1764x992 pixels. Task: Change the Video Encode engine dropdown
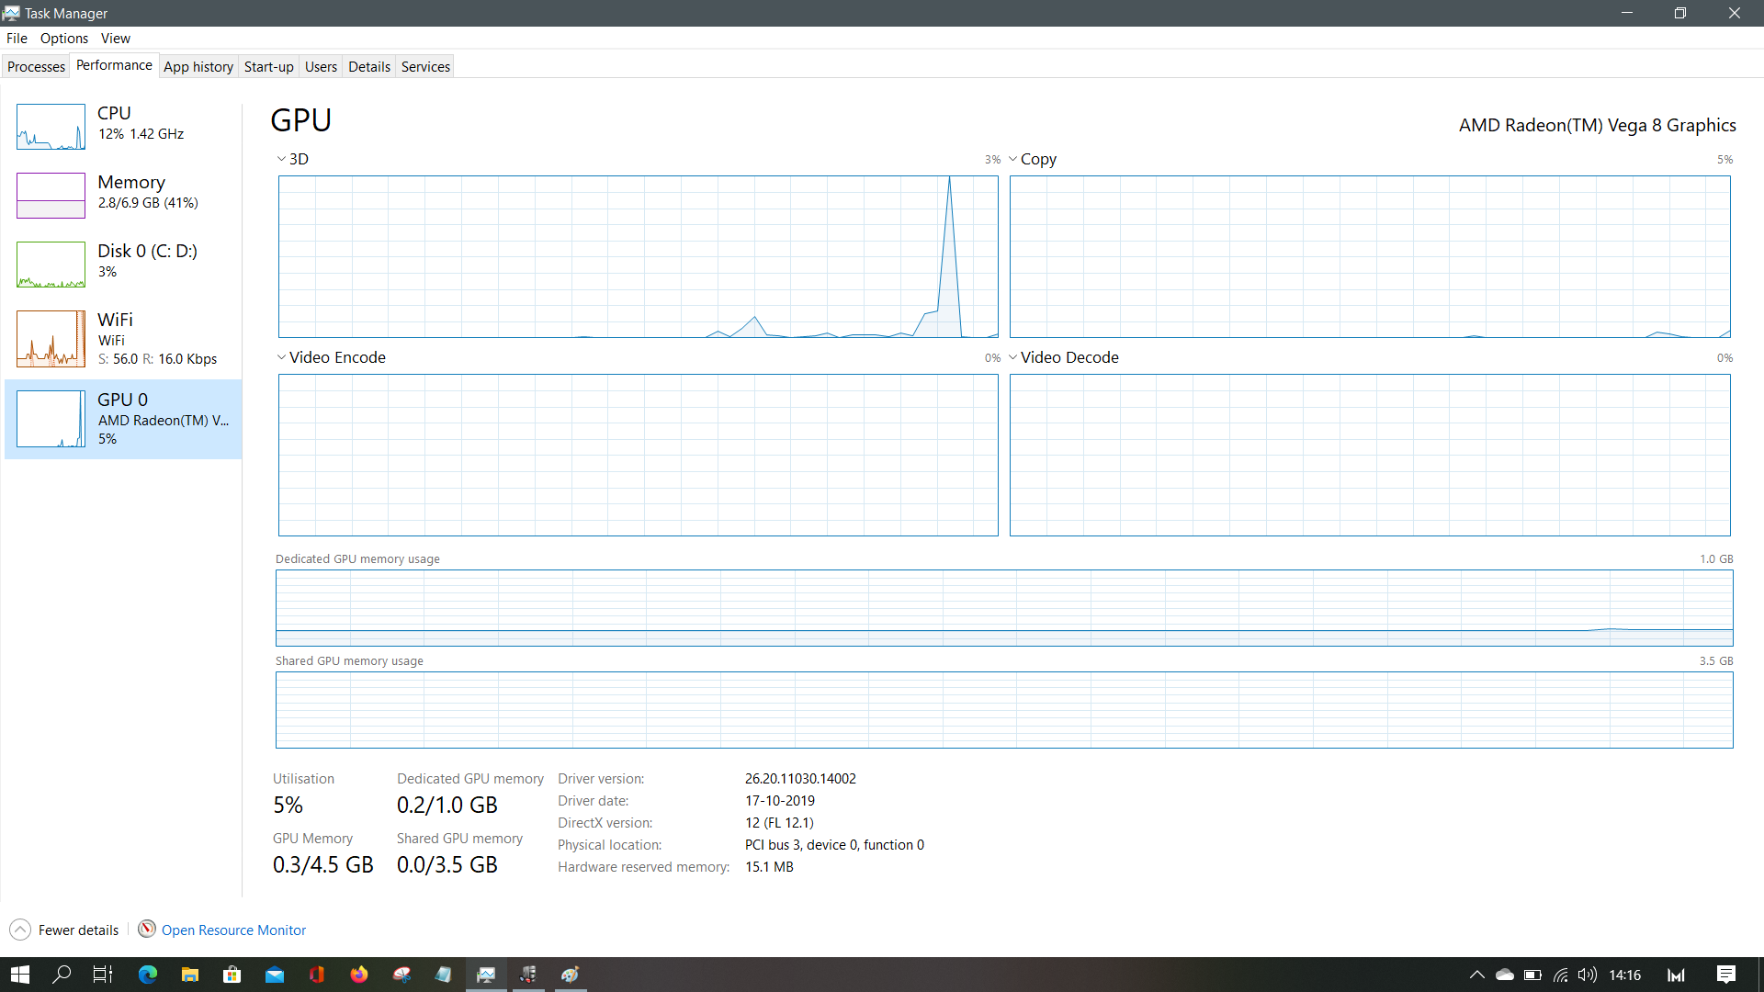click(281, 357)
